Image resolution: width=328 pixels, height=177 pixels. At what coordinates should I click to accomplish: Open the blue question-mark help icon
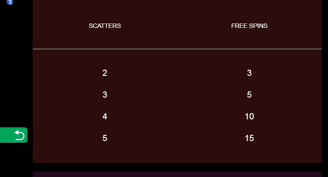(10, 2)
